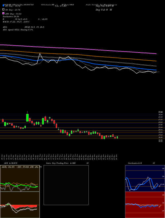Click the 'CL: 17.35' closing price text
Screen dimensions: 165x218
tap(61, 6)
